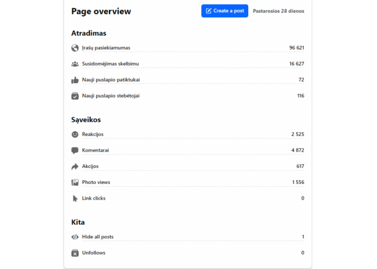The width and height of the screenshot is (377, 269).
Task: Click the 2 525 reactions value
Action: (298, 134)
